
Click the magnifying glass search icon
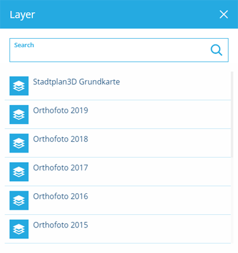(x=216, y=50)
